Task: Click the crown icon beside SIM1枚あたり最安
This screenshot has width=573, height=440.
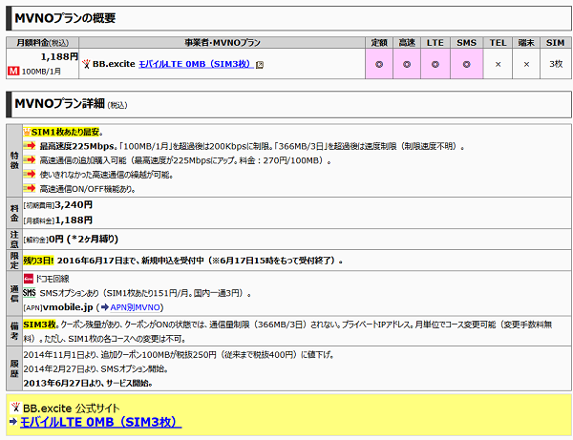Action: click(27, 132)
